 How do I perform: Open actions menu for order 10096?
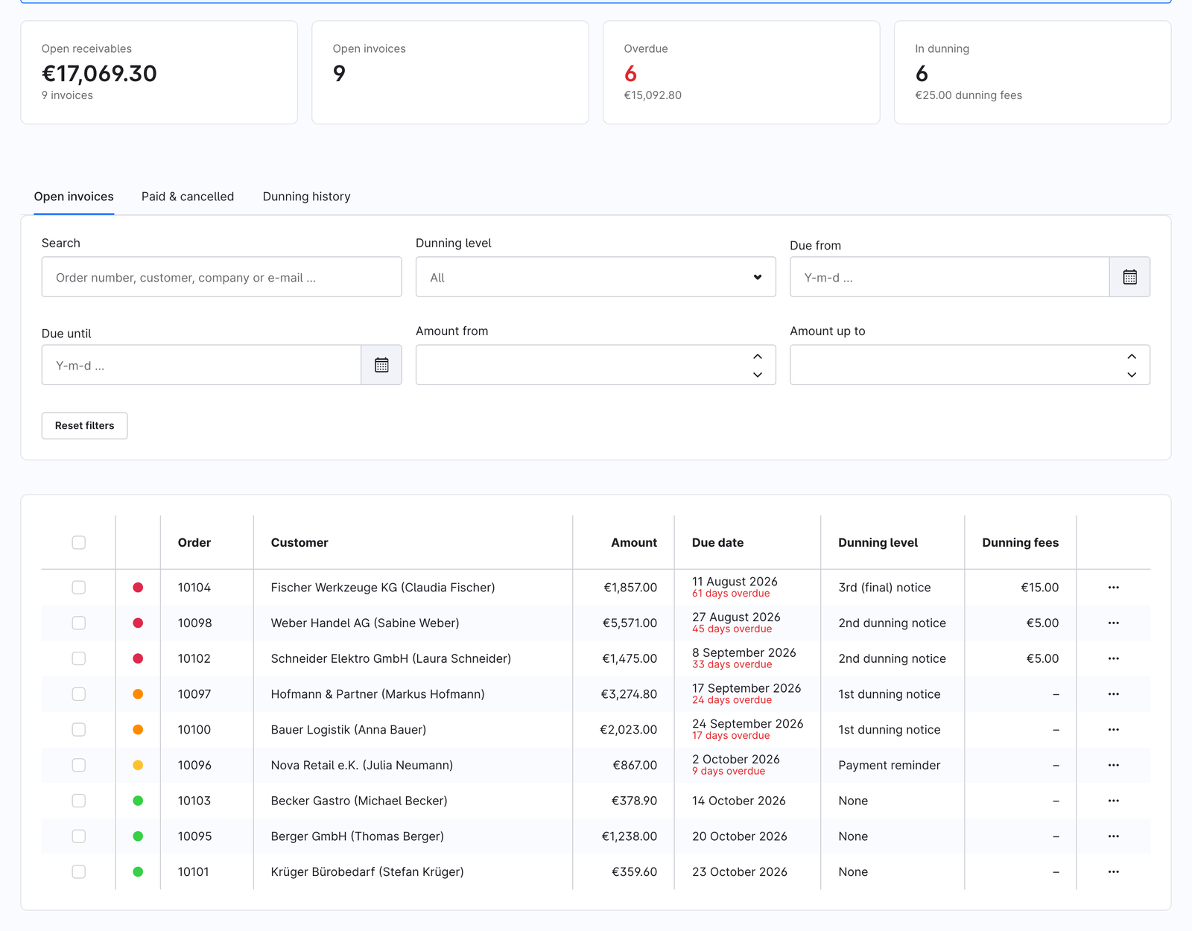tap(1113, 766)
